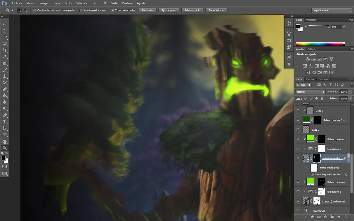Viewport: 354px width, 221px height.
Task: Select the Clone Stamp tool
Action: point(5,77)
